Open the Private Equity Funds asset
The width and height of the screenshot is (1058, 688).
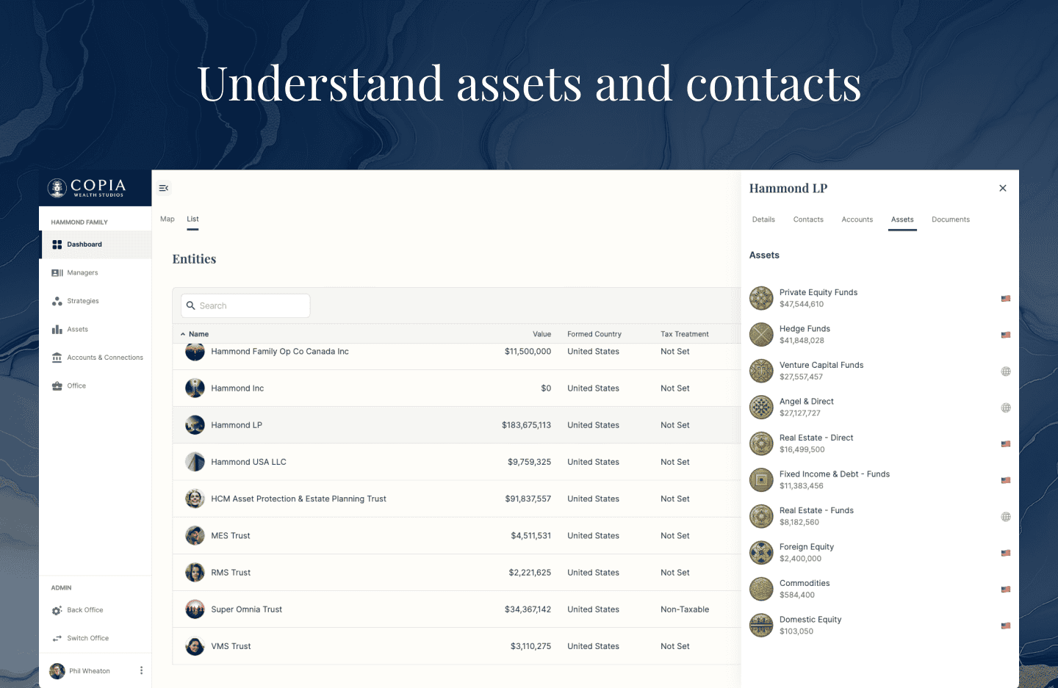(818, 293)
